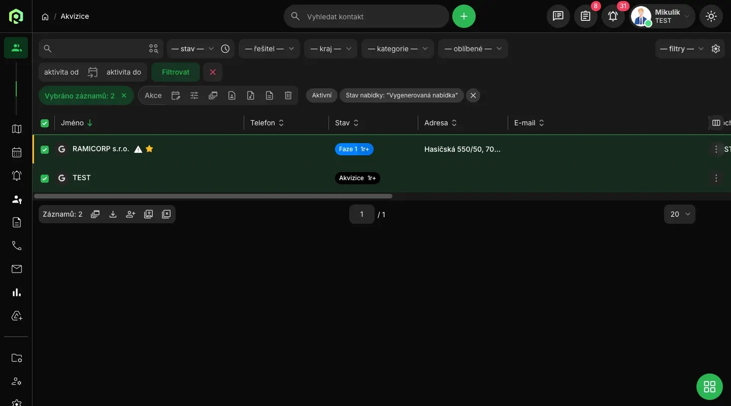This screenshot has width=731, height=406.
Task: Uncheck the RAMICORP s.r.o. row checkbox
Action: point(45,149)
